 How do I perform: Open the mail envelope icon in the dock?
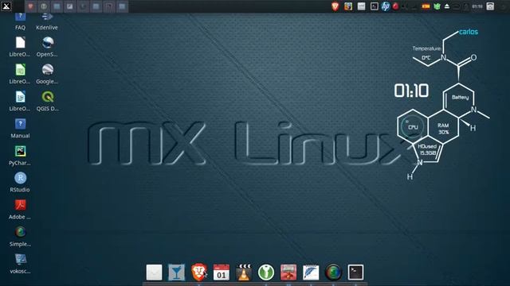(x=154, y=272)
